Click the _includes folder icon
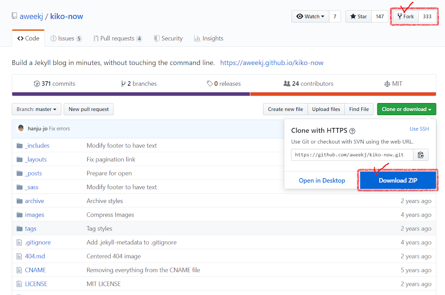This screenshot has height=295, width=445. pyautogui.click(x=20, y=146)
